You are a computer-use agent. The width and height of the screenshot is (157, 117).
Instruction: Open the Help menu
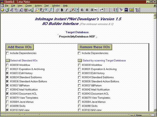click(x=65, y=6)
